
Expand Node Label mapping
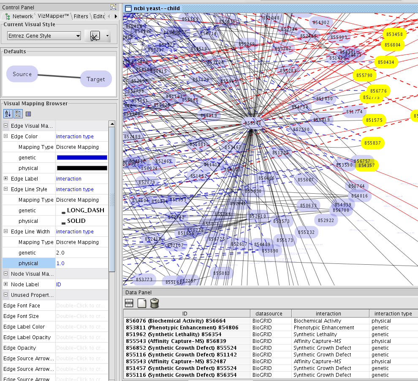(x=5, y=284)
